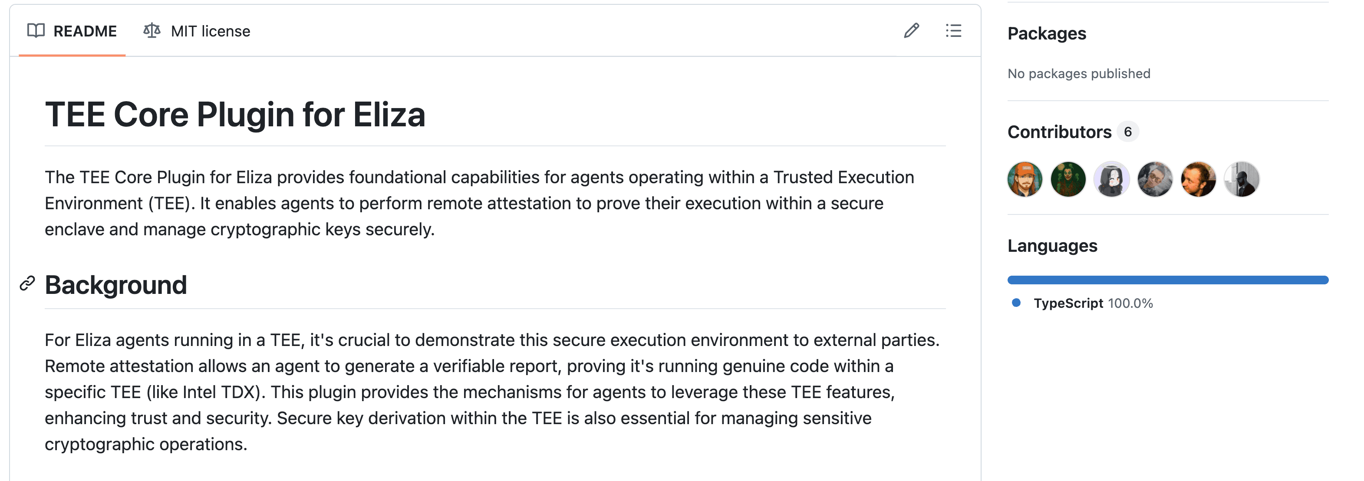The width and height of the screenshot is (1364, 481).
Task: Click the blue dot next to TypeScript
Action: point(1016,303)
